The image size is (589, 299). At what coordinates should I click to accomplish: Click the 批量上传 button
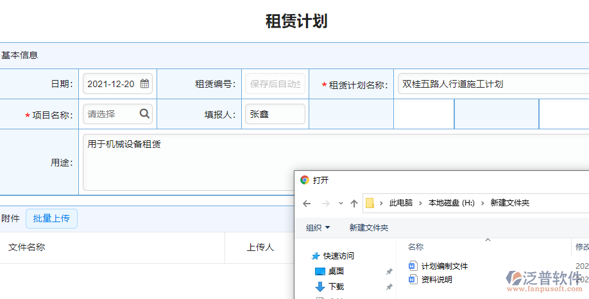click(51, 218)
